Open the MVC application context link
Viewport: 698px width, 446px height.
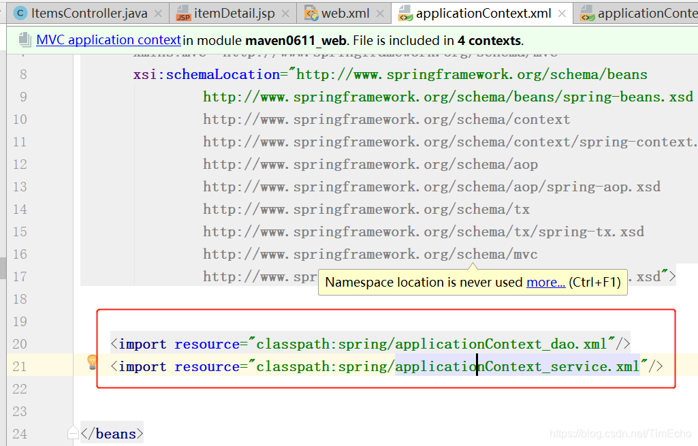point(109,40)
